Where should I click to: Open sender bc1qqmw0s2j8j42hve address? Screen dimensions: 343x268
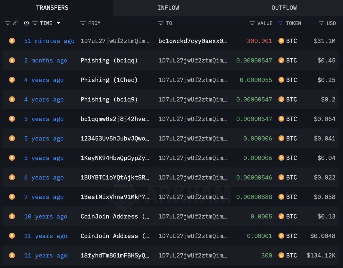point(115,119)
